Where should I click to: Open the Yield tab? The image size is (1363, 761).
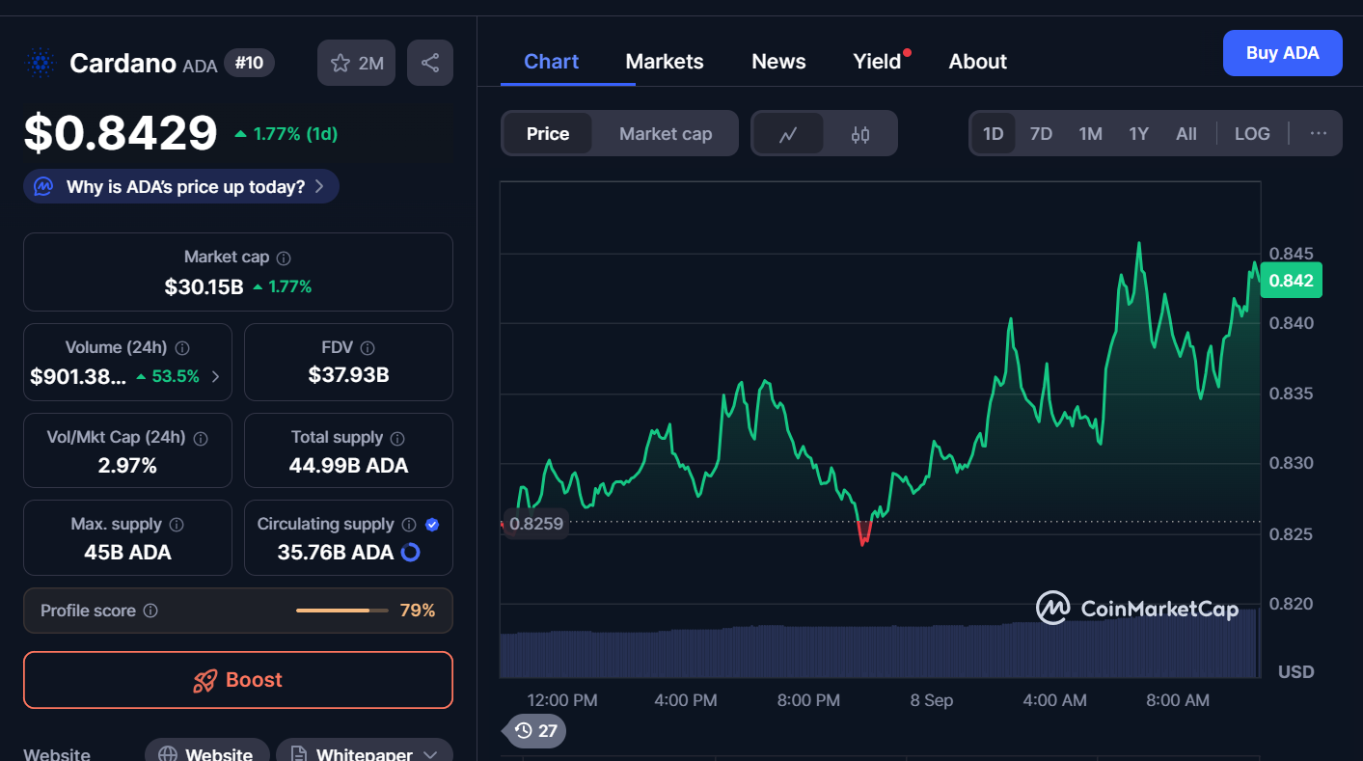[x=877, y=62]
